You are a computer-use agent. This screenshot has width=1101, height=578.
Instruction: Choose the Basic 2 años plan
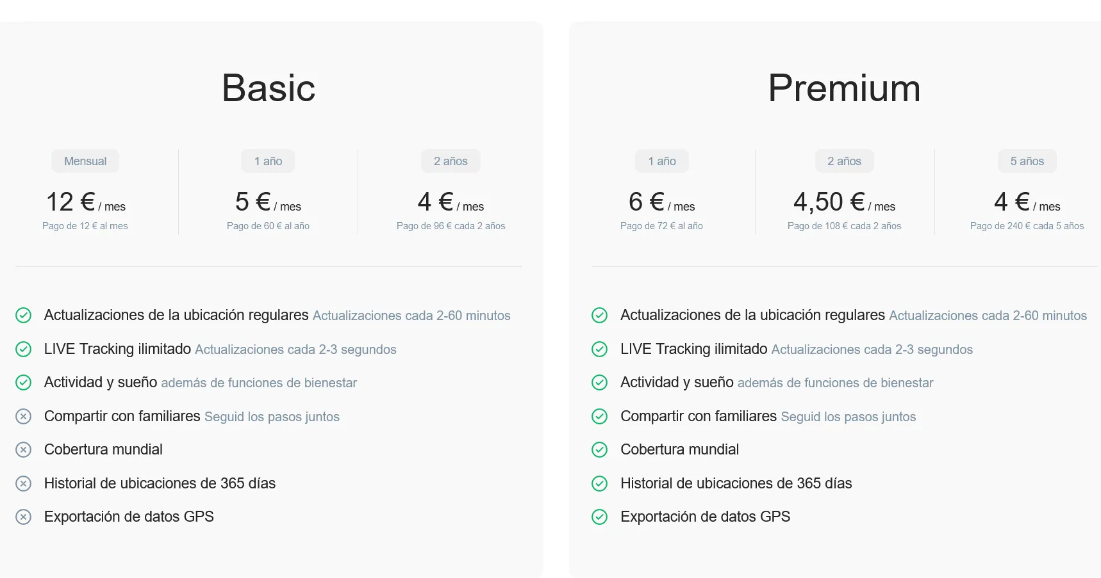451,161
